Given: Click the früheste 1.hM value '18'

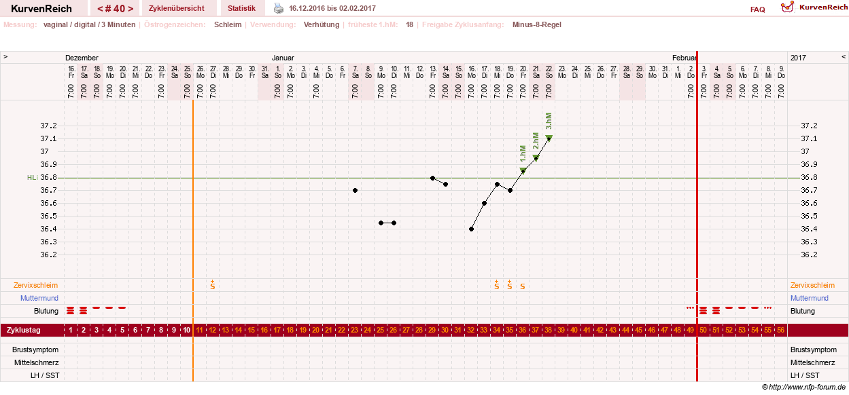Looking at the screenshot, I should point(410,24).
